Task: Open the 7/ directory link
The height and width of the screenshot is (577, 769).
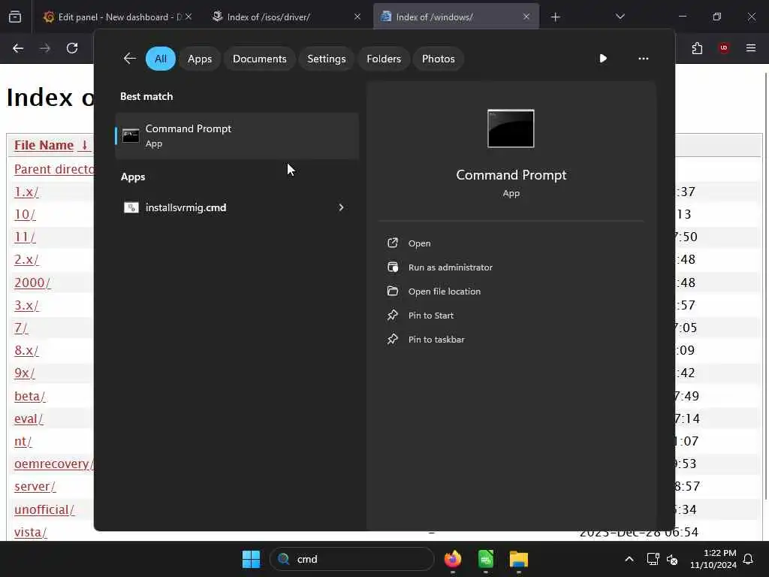Action: point(21,328)
